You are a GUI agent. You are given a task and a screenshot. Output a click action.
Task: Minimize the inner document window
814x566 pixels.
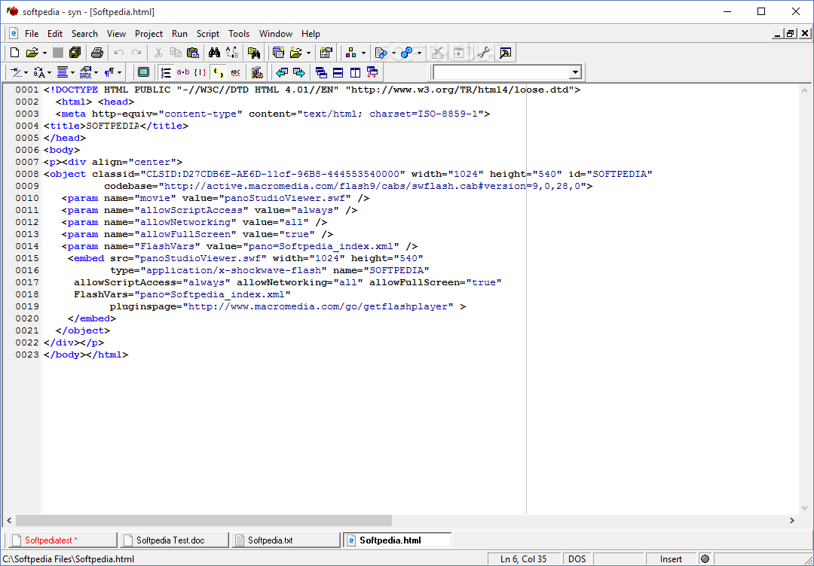coord(778,34)
